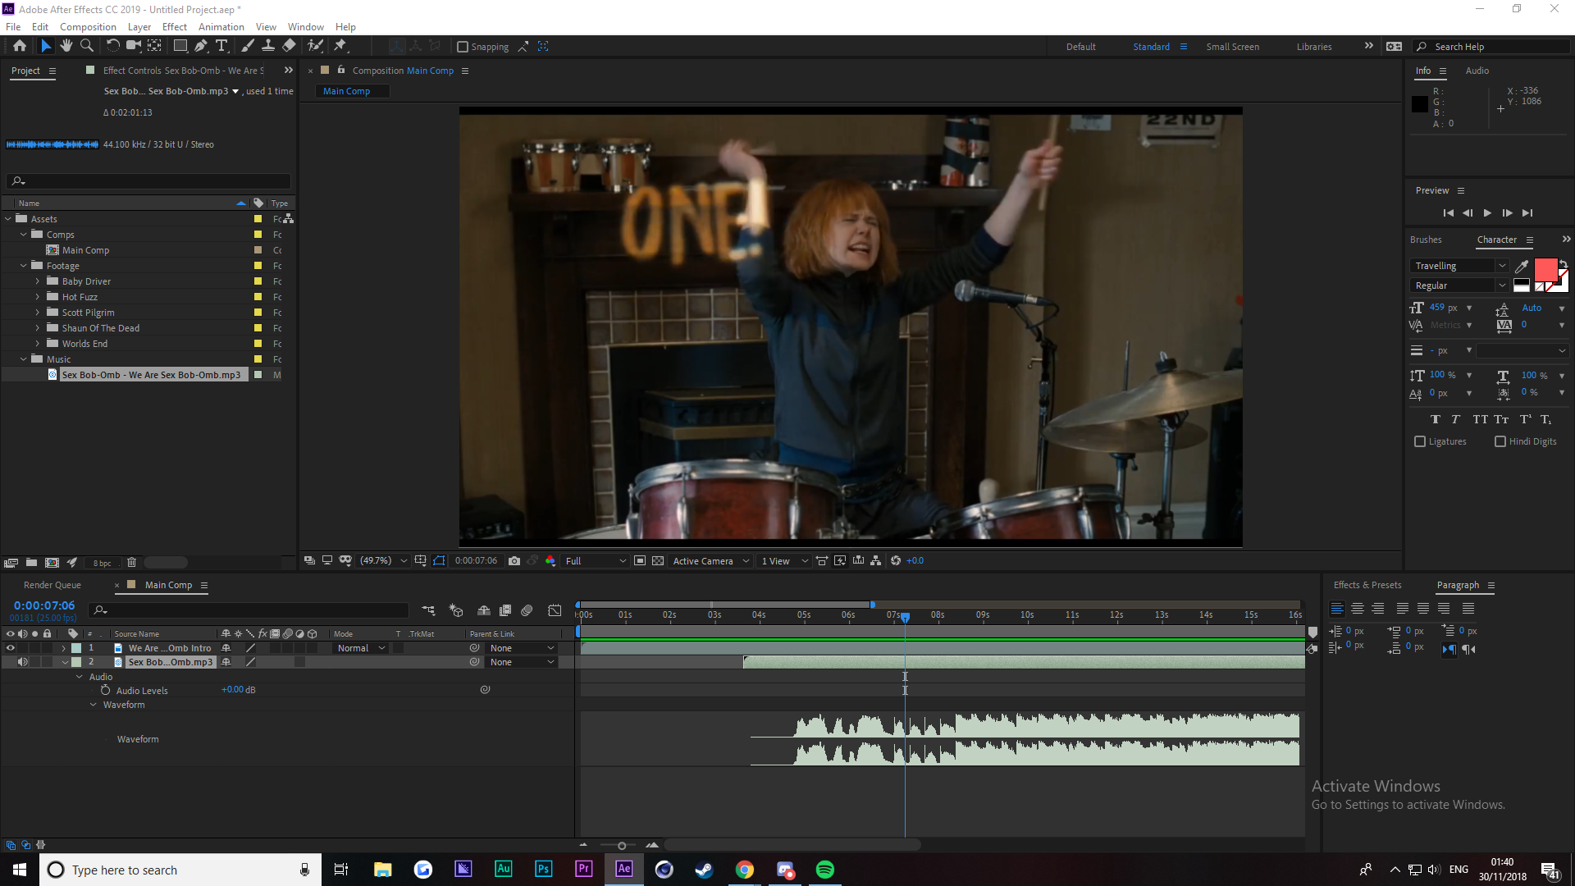Select the Zoom tool
The width and height of the screenshot is (1575, 886).
86,46
